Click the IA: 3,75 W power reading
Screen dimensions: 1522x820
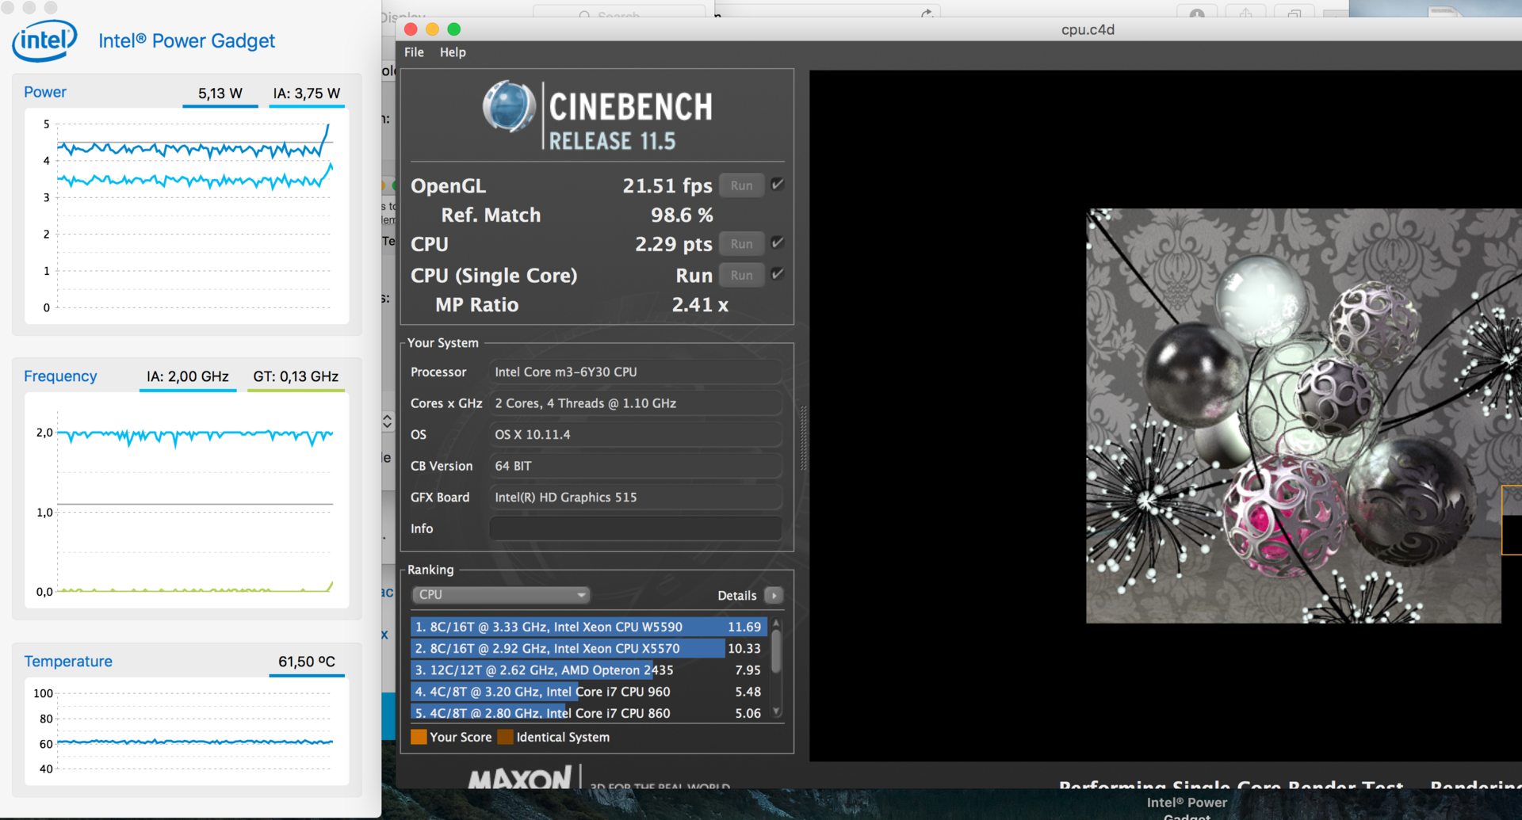[x=307, y=93]
